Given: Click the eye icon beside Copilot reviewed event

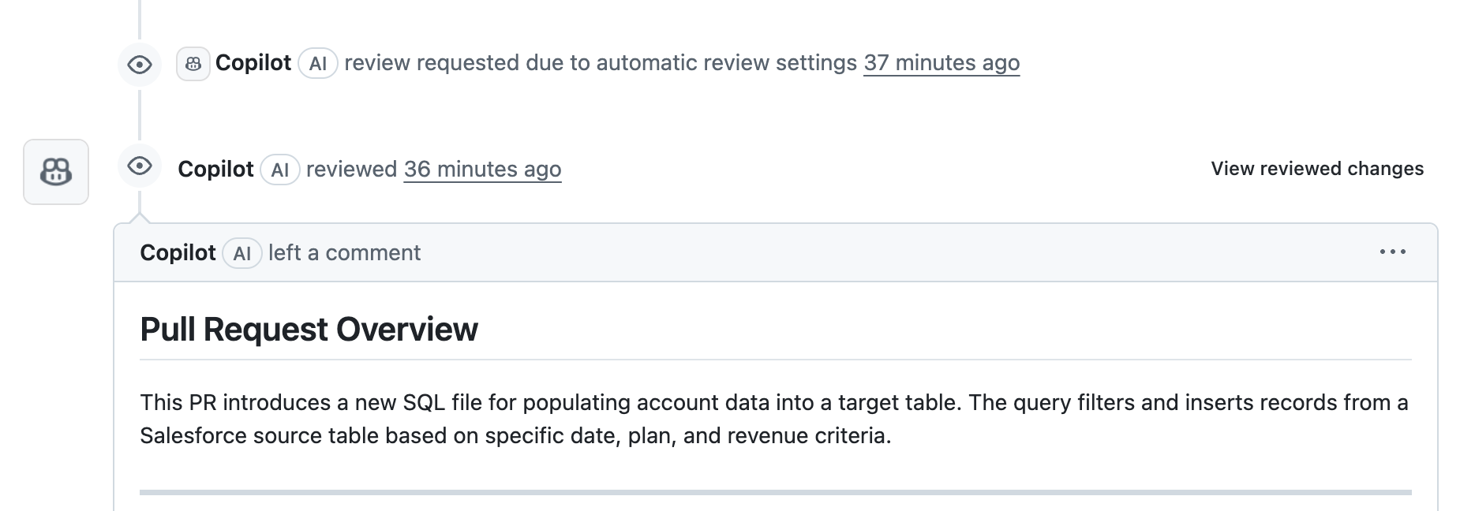Looking at the screenshot, I should (140, 166).
